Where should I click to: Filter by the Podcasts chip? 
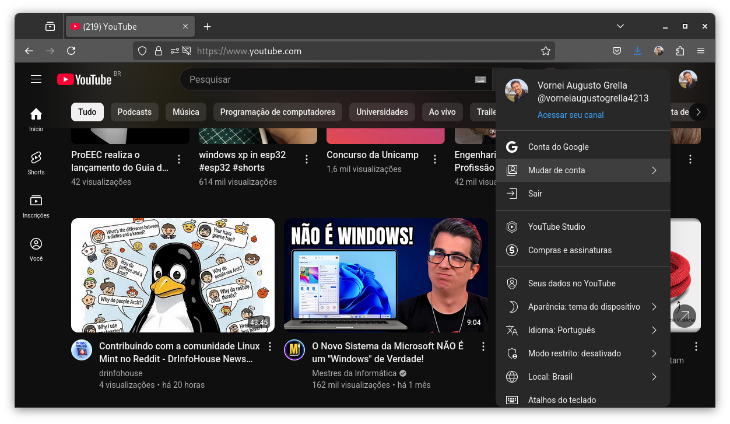(x=135, y=112)
